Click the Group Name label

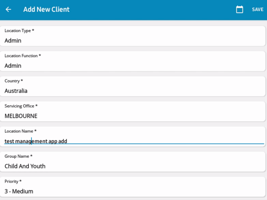(x=18, y=156)
